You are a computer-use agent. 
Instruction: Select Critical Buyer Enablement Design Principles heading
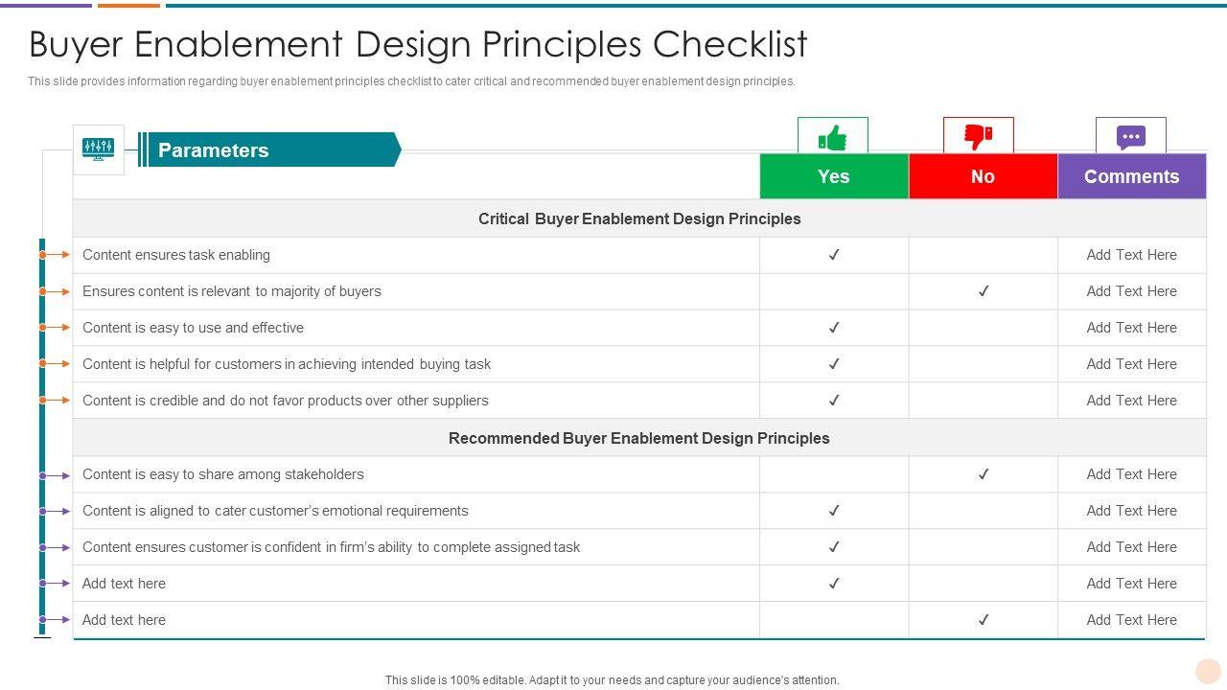coord(639,218)
